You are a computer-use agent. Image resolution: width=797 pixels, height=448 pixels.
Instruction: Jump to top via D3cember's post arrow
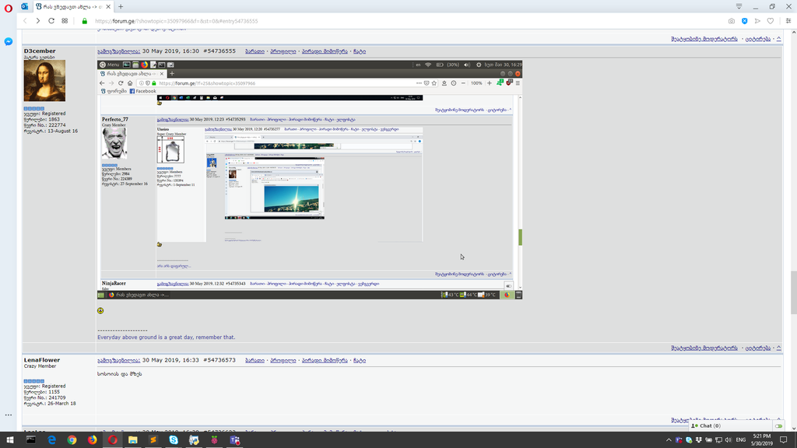pos(778,348)
